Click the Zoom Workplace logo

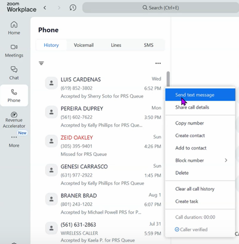21,7
